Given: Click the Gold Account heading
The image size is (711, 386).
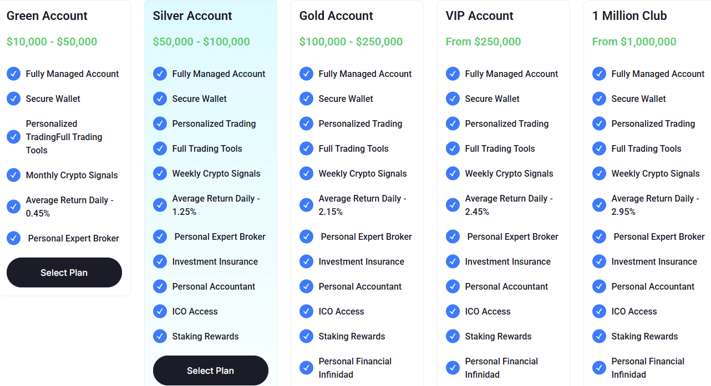Looking at the screenshot, I should coord(336,16).
